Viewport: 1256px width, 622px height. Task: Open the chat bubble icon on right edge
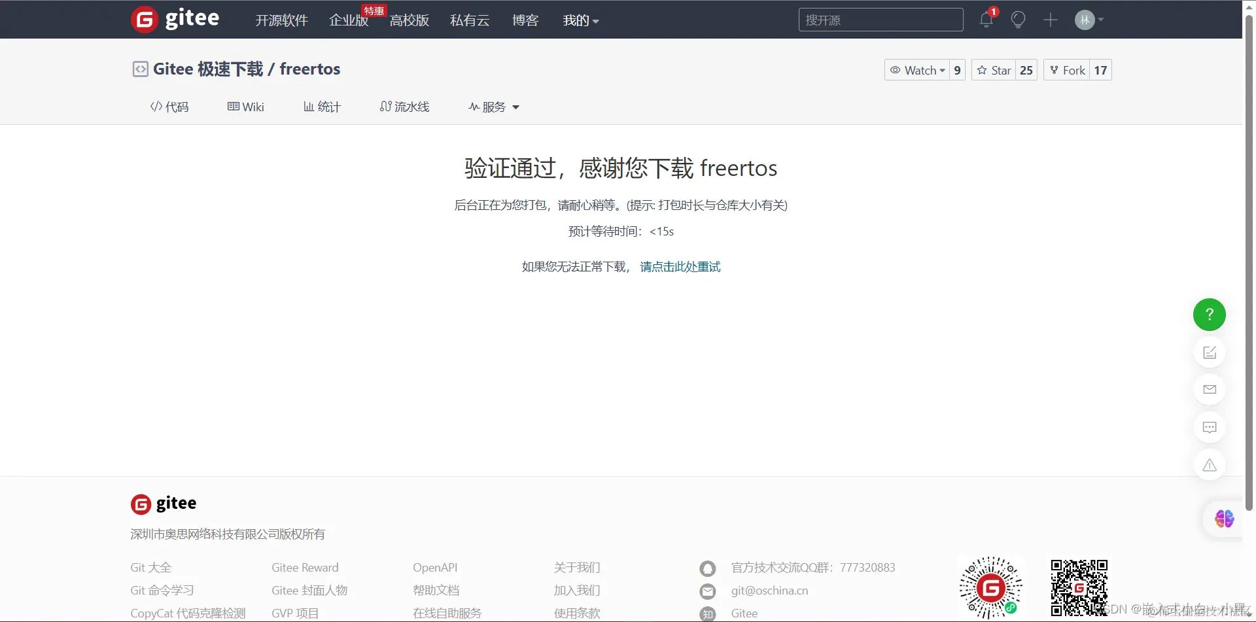tap(1209, 427)
